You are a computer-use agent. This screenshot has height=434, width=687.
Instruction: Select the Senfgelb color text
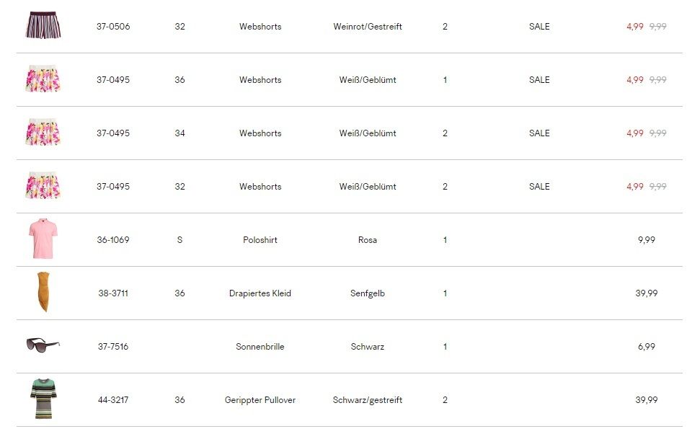coord(368,293)
